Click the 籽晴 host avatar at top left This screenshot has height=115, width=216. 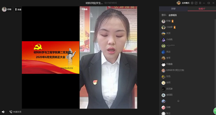coord(4,9)
